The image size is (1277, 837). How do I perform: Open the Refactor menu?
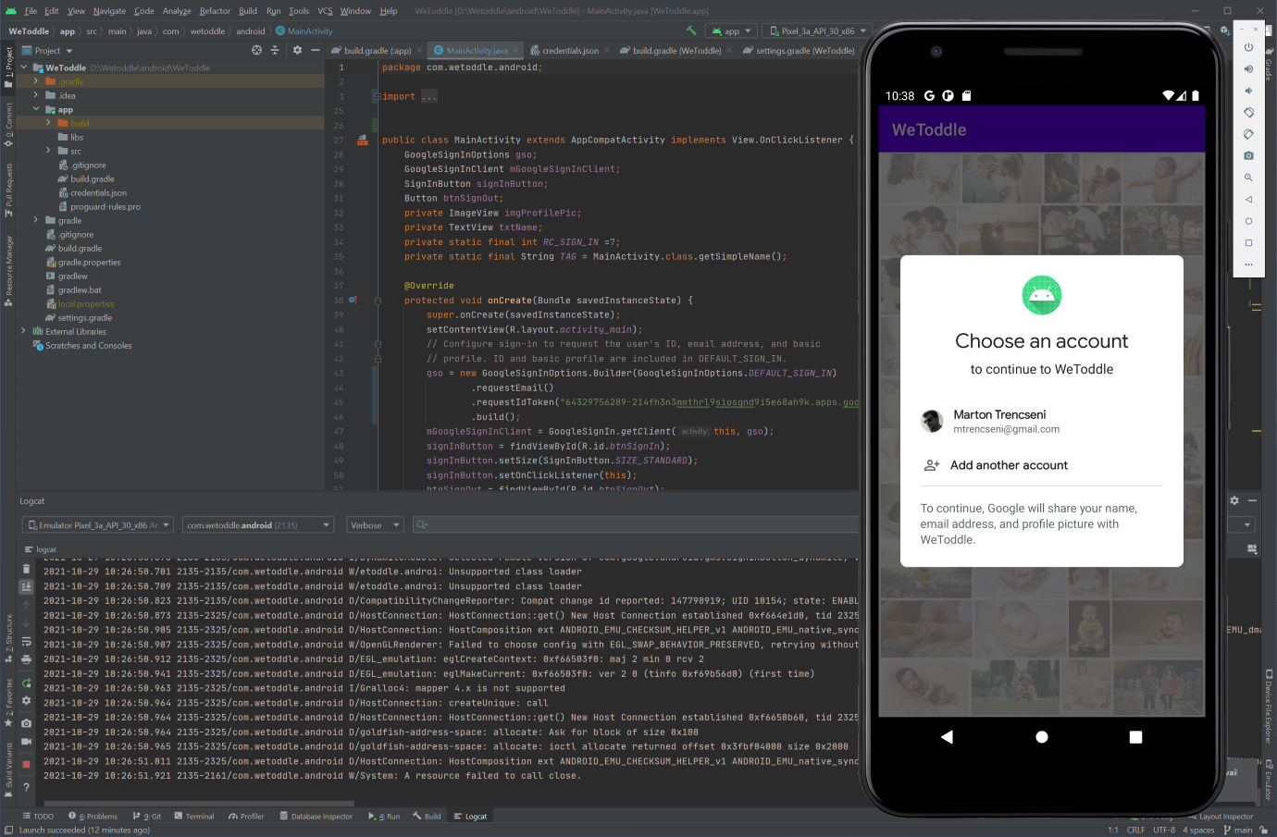click(x=215, y=11)
